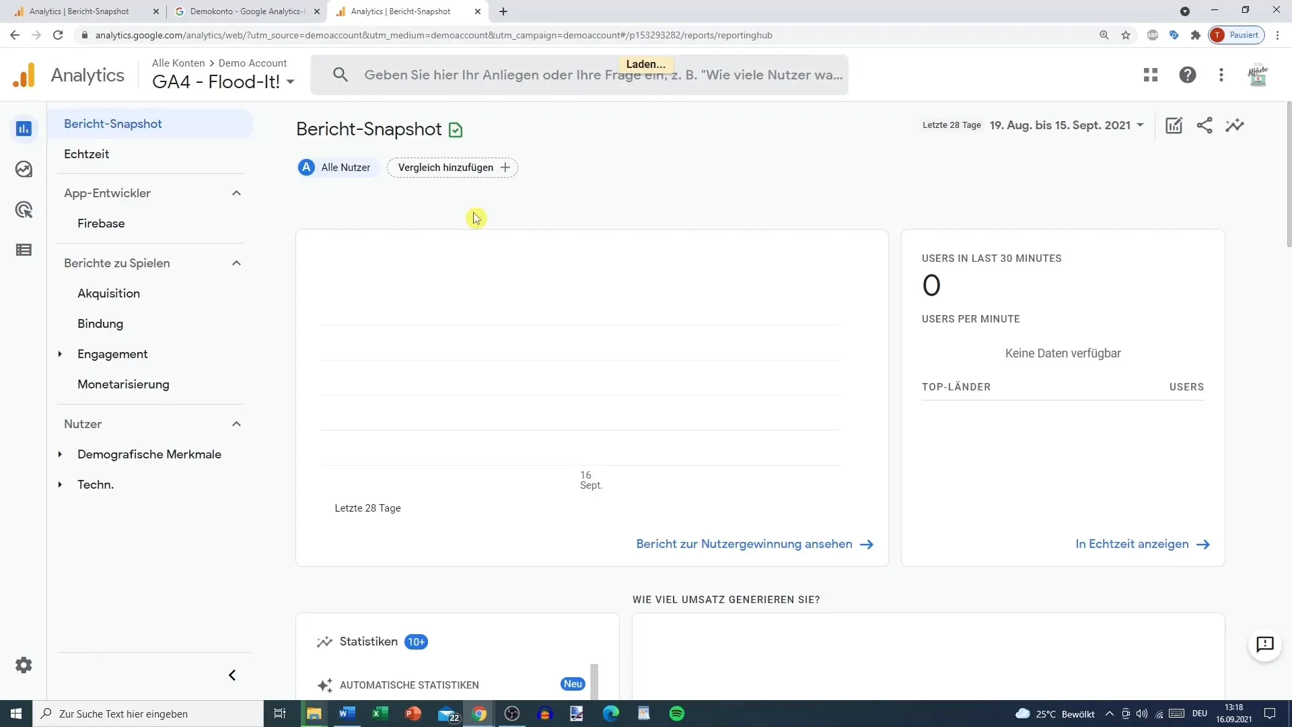Open Bericht zur Nutzergewinnung ansehen link
Screen dimensions: 1292x727
tap(755, 544)
